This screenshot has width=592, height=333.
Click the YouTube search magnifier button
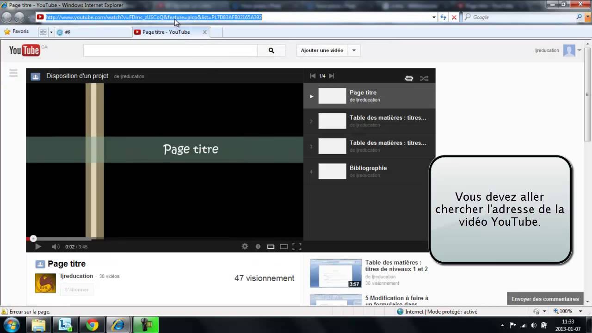[x=271, y=50]
